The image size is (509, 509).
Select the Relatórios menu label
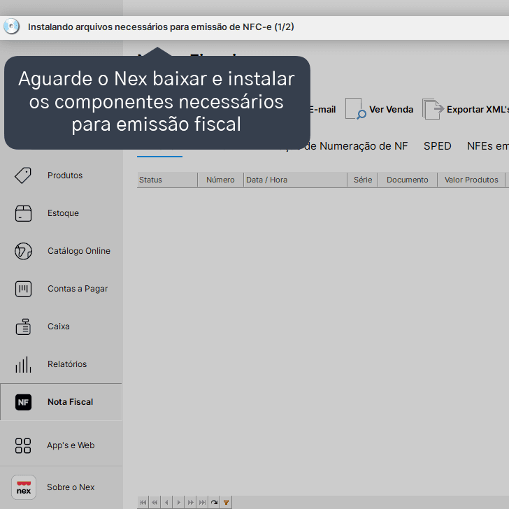(67, 364)
